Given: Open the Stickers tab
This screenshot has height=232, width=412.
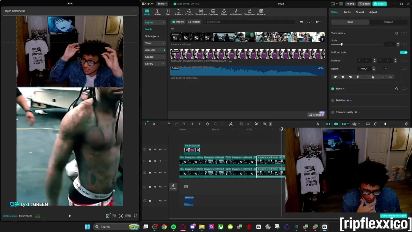Looking at the screenshot, I should click(x=178, y=12).
